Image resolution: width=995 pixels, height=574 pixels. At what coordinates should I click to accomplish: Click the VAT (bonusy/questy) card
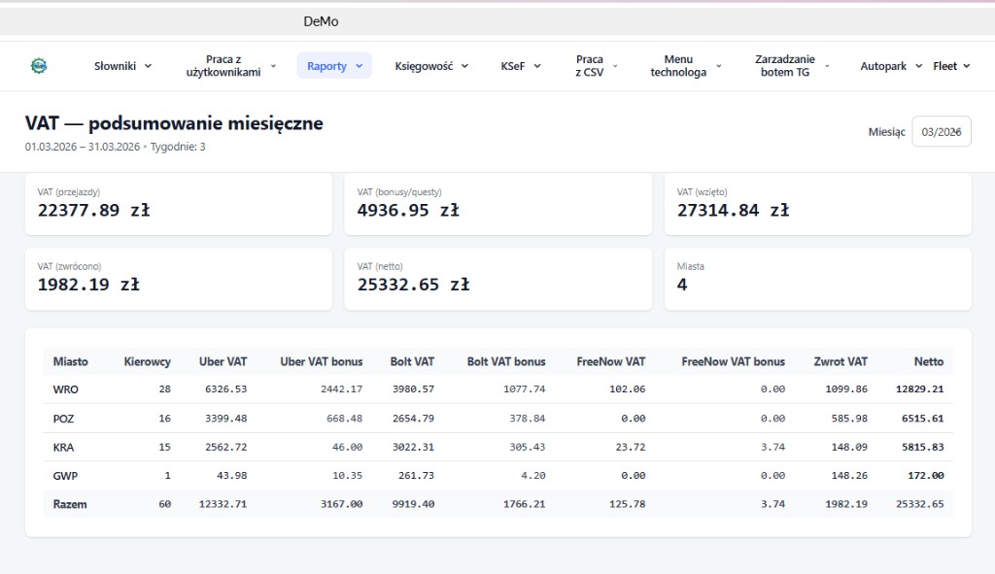498,204
